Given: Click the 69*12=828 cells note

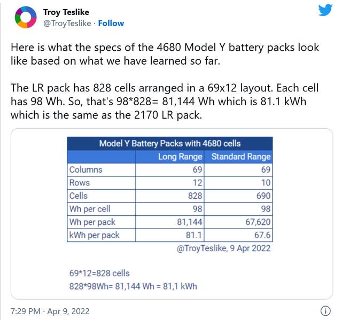Looking at the screenshot, I should [99, 273].
